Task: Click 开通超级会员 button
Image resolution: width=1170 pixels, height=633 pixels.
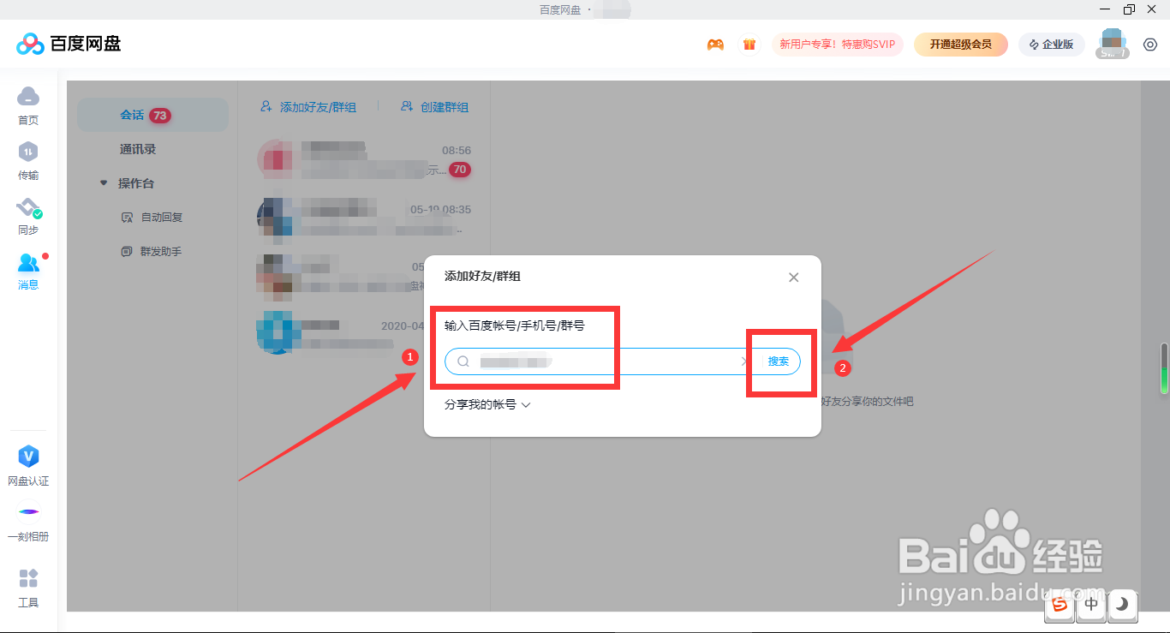Action: click(x=960, y=45)
